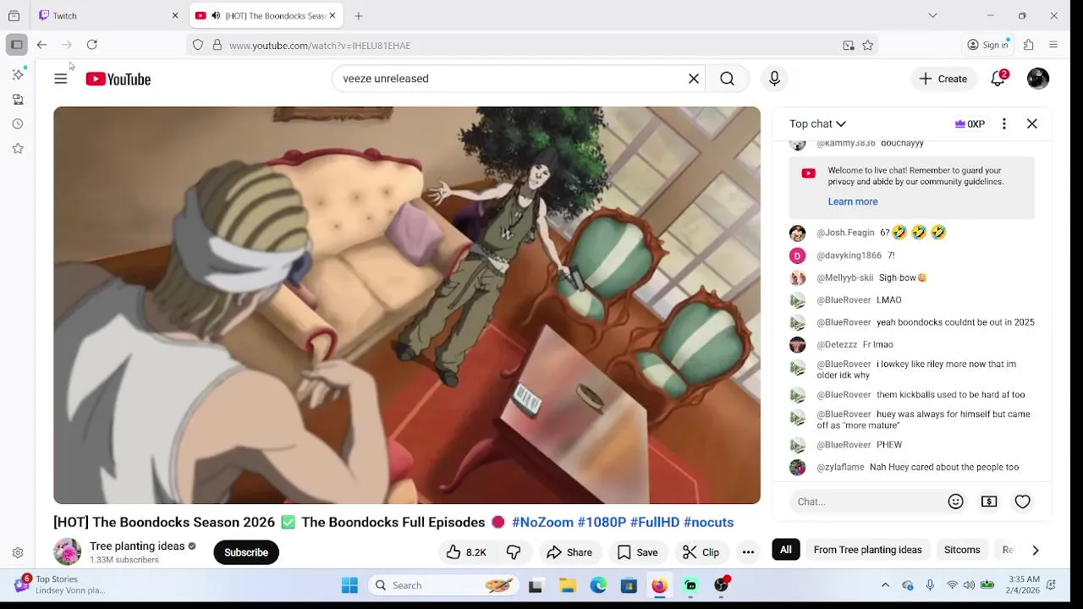Click the #1080P hashtag
The image size is (1083, 609).
point(602,523)
